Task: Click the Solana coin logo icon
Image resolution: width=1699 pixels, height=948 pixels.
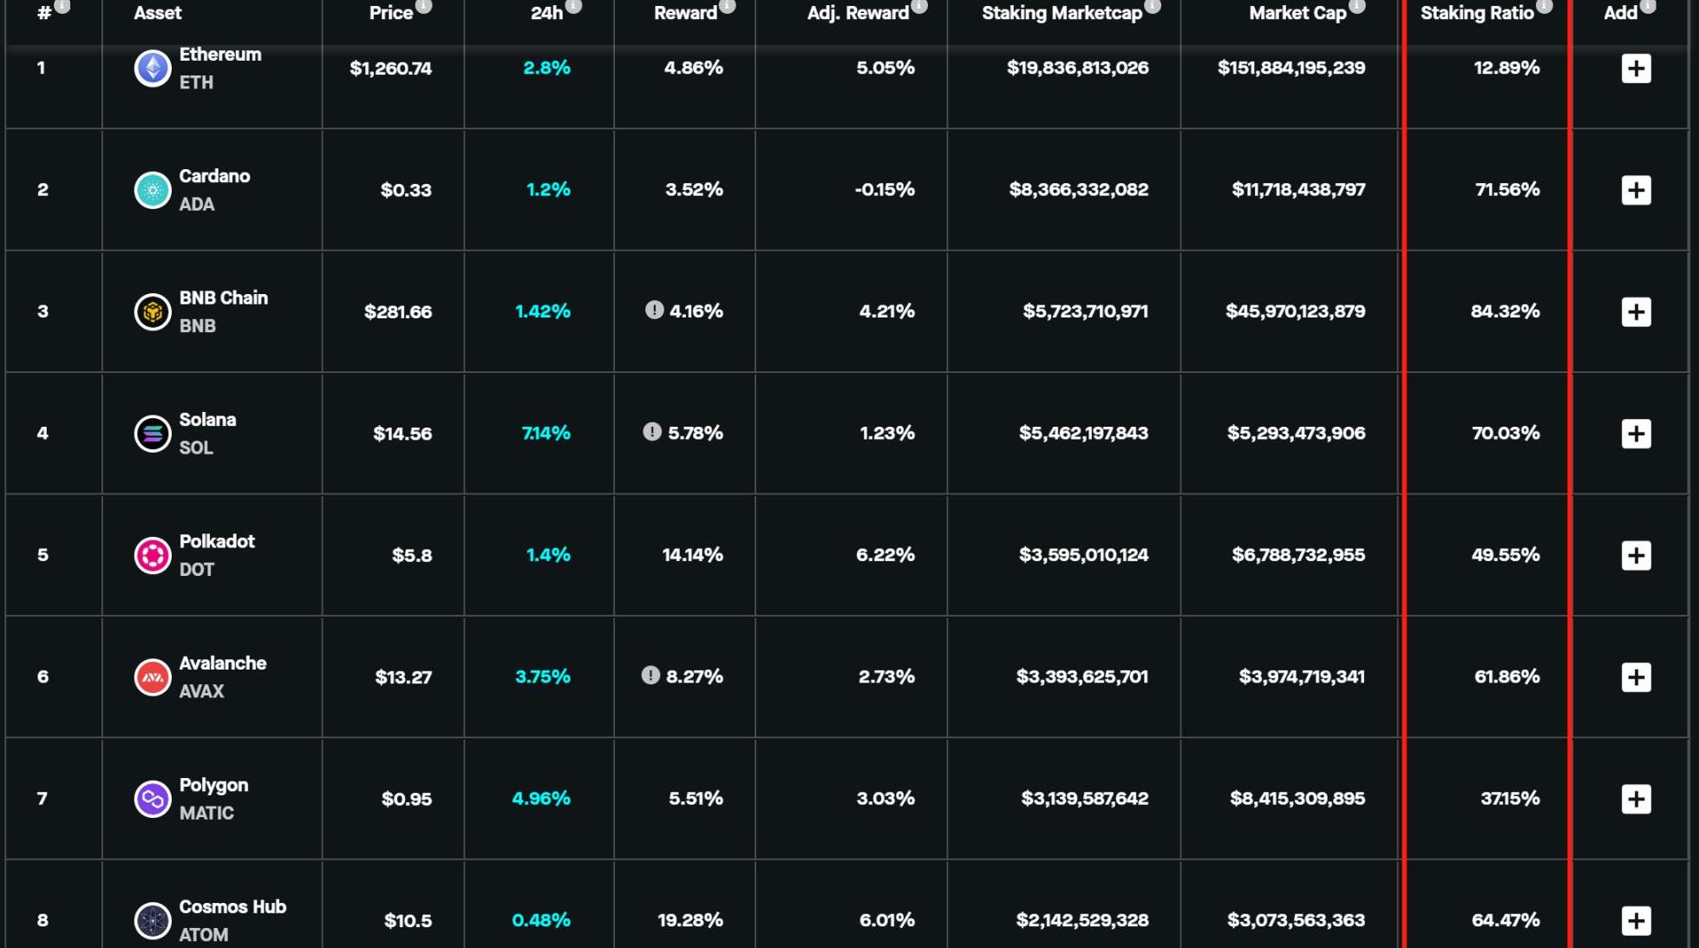Action: pyautogui.click(x=153, y=434)
